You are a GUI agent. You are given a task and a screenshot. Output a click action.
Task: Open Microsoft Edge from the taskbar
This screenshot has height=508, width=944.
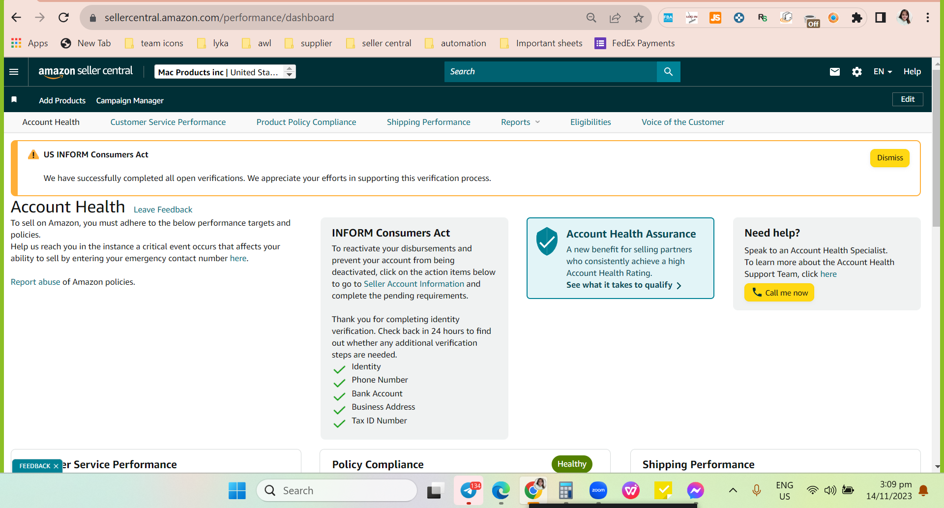(501, 490)
